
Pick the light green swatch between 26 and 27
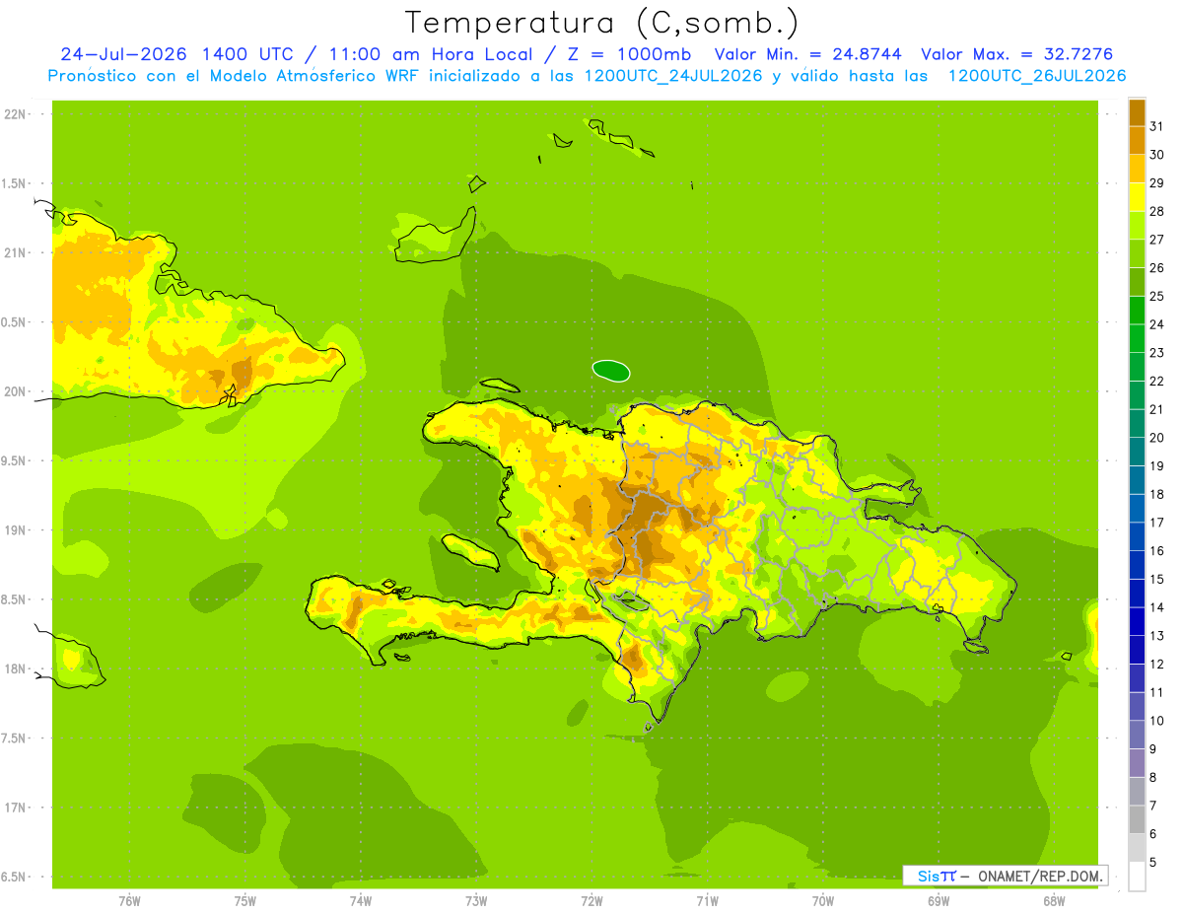tap(1137, 253)
